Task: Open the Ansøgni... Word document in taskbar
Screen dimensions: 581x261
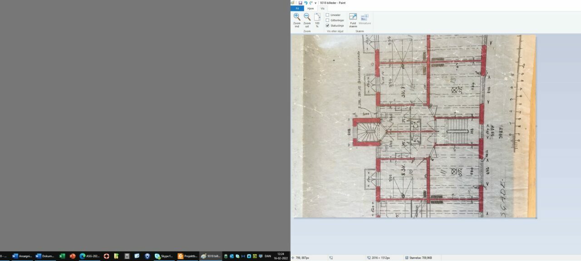Action: pyautogui.click(x=22, y=256)
